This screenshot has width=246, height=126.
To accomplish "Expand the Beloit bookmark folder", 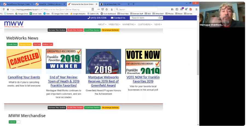I will 179,14.
